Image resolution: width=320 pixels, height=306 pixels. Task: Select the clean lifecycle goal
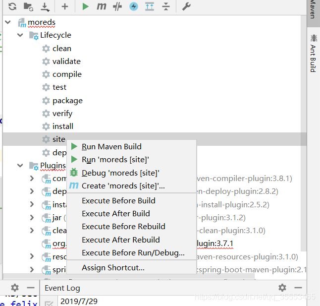[x=62, y=49]
